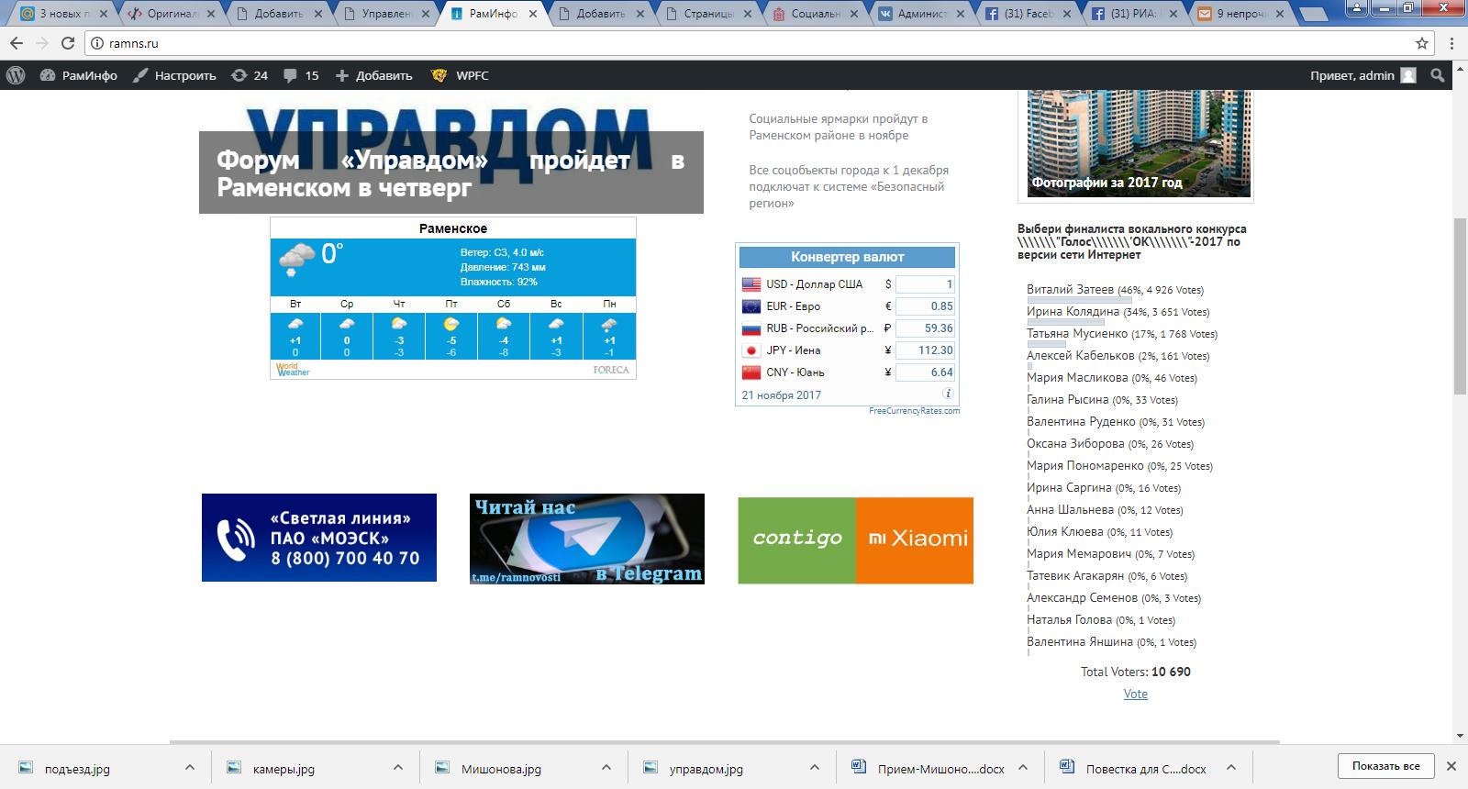Click Показать все downloads button
The image size is (1468, 789).
tap(1385, 766)
